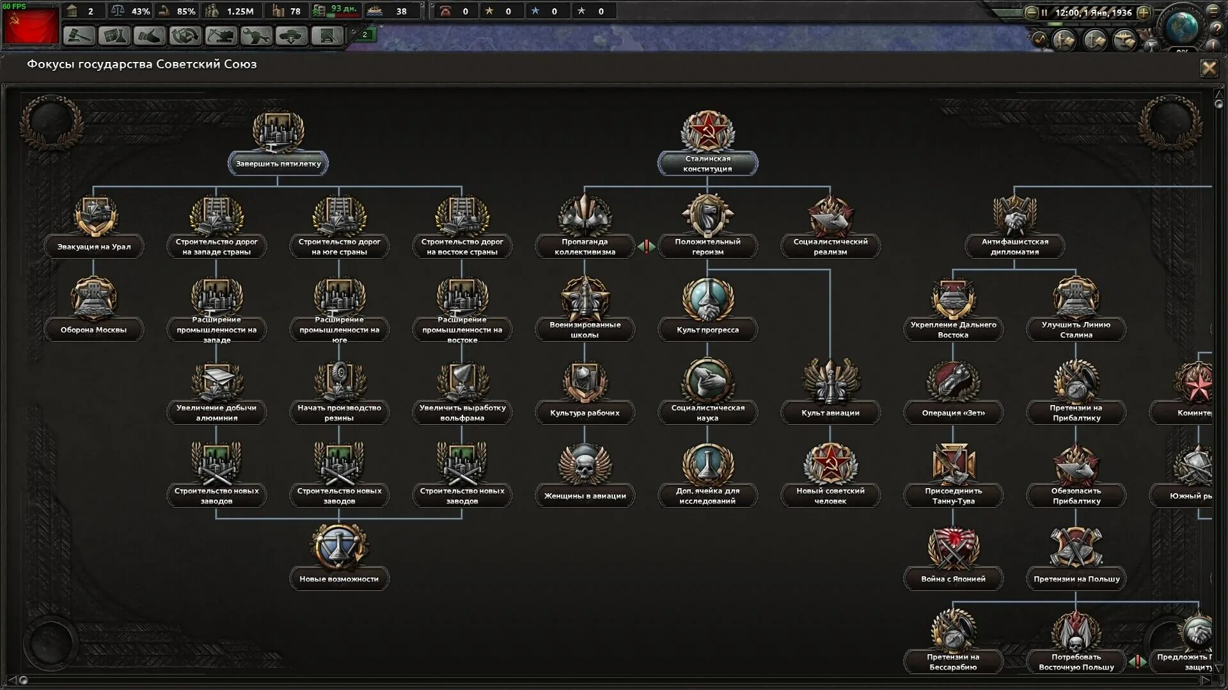Open the recruit and deploy tank icon
The image size is (1228, 690).
[x=292, y=35]
